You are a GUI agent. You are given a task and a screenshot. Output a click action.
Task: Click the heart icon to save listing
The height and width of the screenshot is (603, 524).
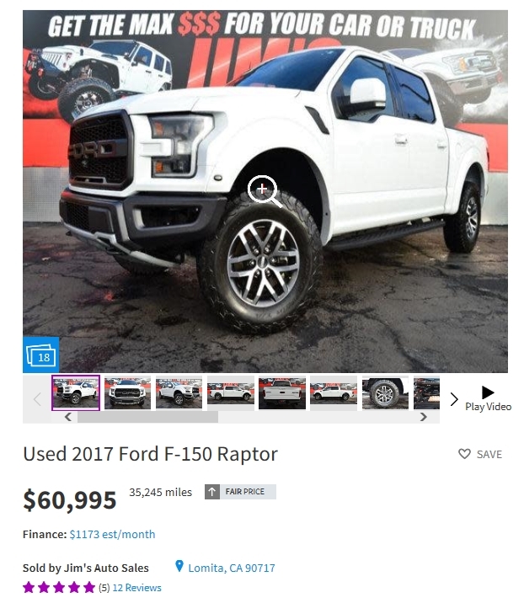[x=464, y=454]
